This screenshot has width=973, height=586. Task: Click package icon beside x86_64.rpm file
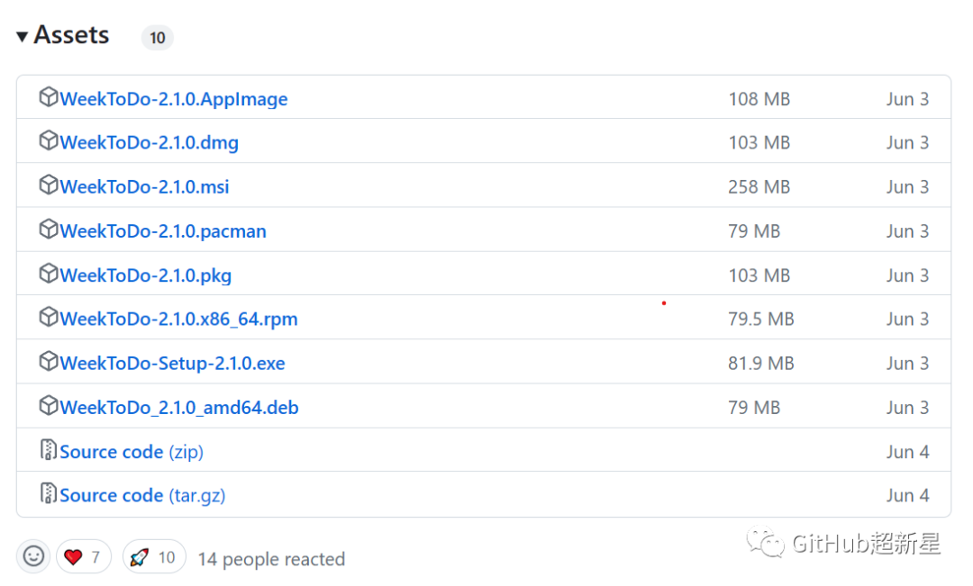pyautogui.click(x=49, y=317)
